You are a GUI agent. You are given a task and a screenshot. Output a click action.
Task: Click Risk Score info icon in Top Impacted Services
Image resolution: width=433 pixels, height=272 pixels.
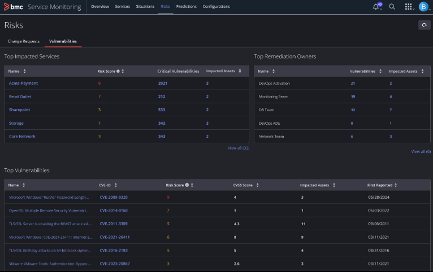pos(118,71)
